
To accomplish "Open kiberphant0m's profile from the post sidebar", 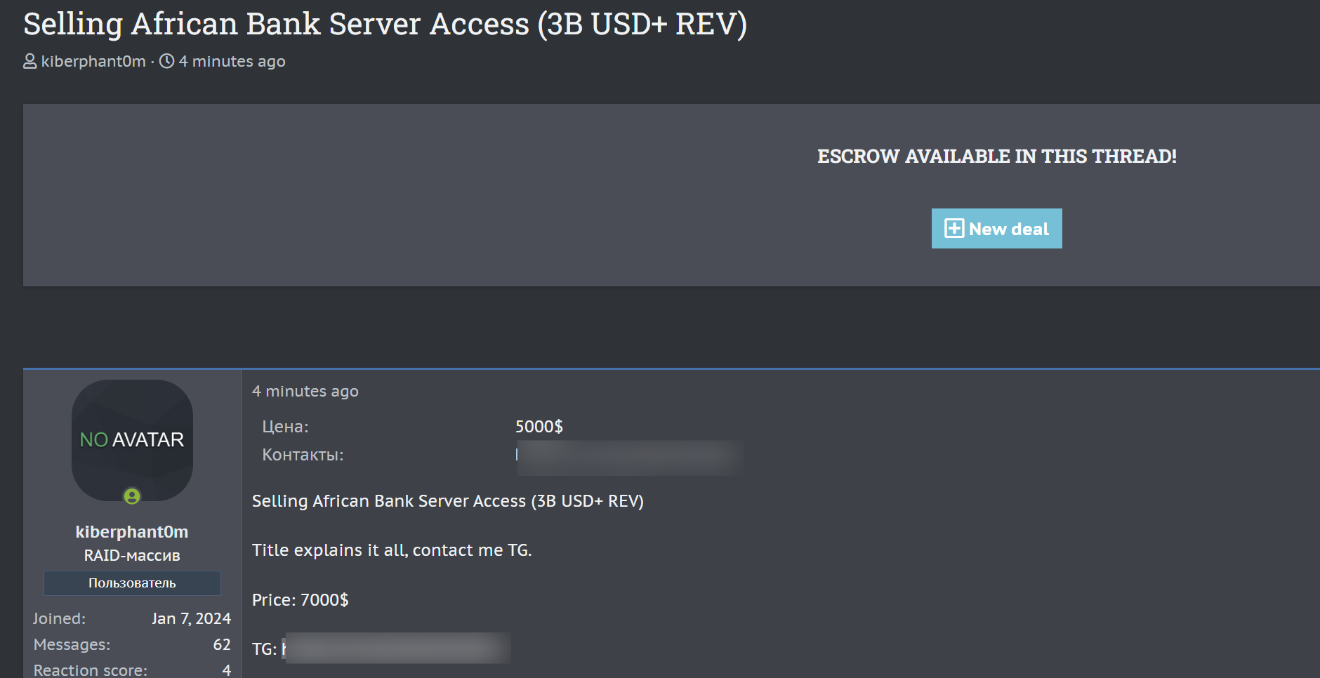I will click(x=132, y=531).
